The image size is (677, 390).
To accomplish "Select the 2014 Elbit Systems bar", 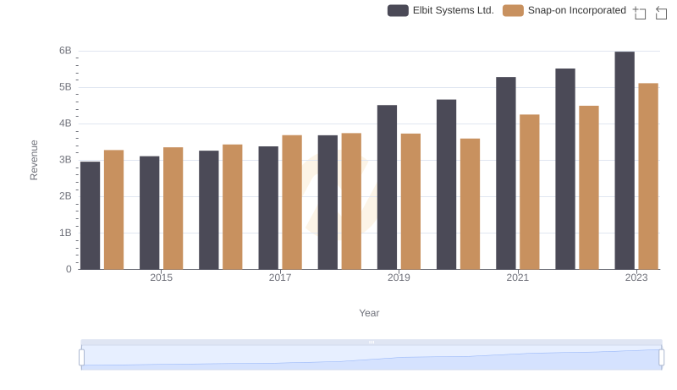I will pos(91,216).
